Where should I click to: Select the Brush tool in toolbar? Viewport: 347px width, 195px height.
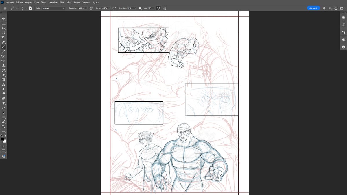[x=3, y=47]
